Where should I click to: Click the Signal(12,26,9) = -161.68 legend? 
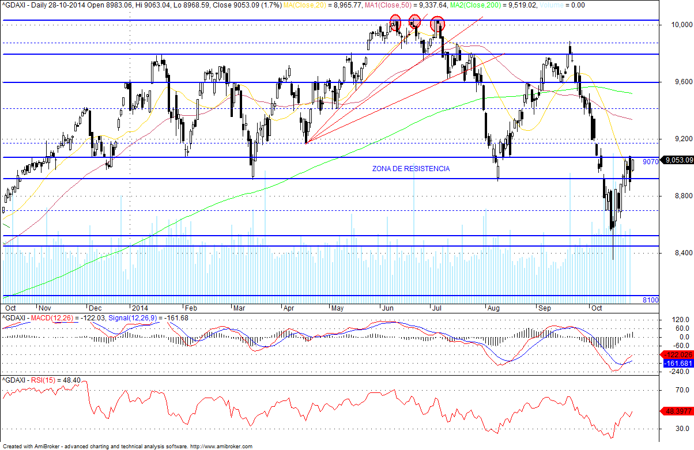point(149,318)
